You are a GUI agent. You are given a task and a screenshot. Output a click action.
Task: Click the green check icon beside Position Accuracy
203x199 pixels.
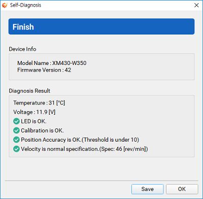coord(16,140)
